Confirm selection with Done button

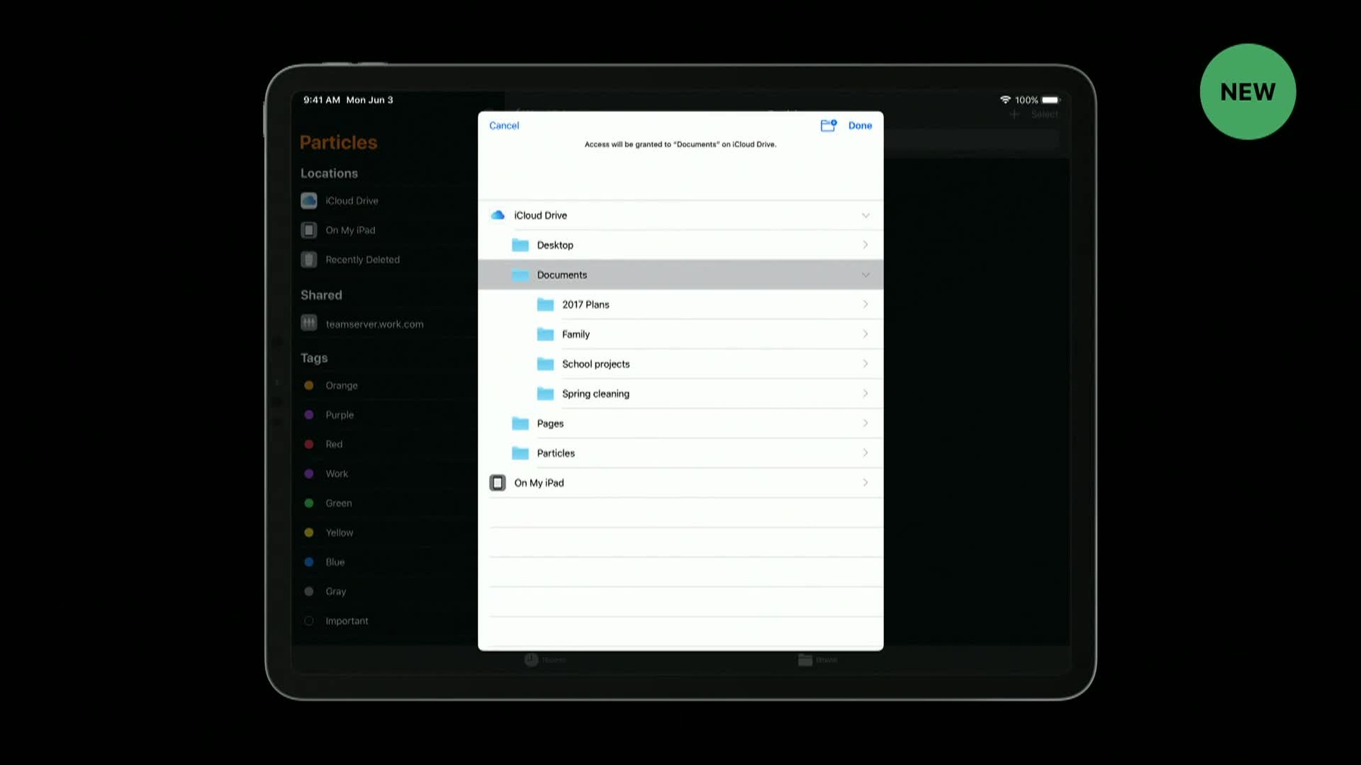pos(860,125)
